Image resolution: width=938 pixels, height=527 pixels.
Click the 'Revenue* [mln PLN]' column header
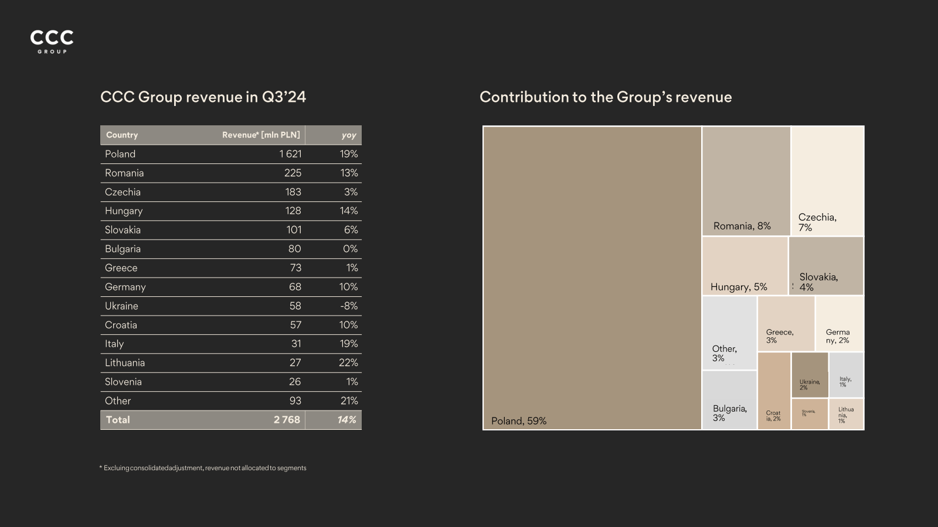click(x=261, y=135)
